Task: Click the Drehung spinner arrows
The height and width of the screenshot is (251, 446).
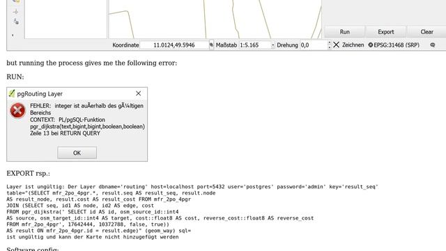Action: click(x=330, y=45)
